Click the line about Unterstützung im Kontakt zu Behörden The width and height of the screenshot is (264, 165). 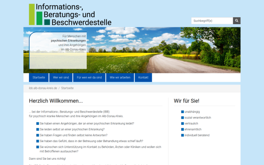click(x=100, y=149)
